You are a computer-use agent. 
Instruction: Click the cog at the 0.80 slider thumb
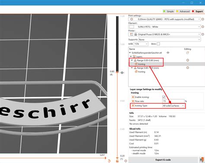122,73
